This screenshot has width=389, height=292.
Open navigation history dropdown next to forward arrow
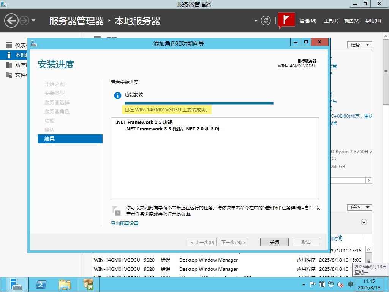[x=33, y=21]
